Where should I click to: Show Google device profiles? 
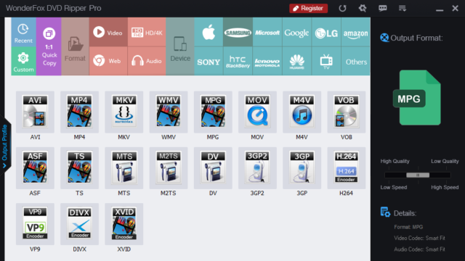(x=296, y=32)
